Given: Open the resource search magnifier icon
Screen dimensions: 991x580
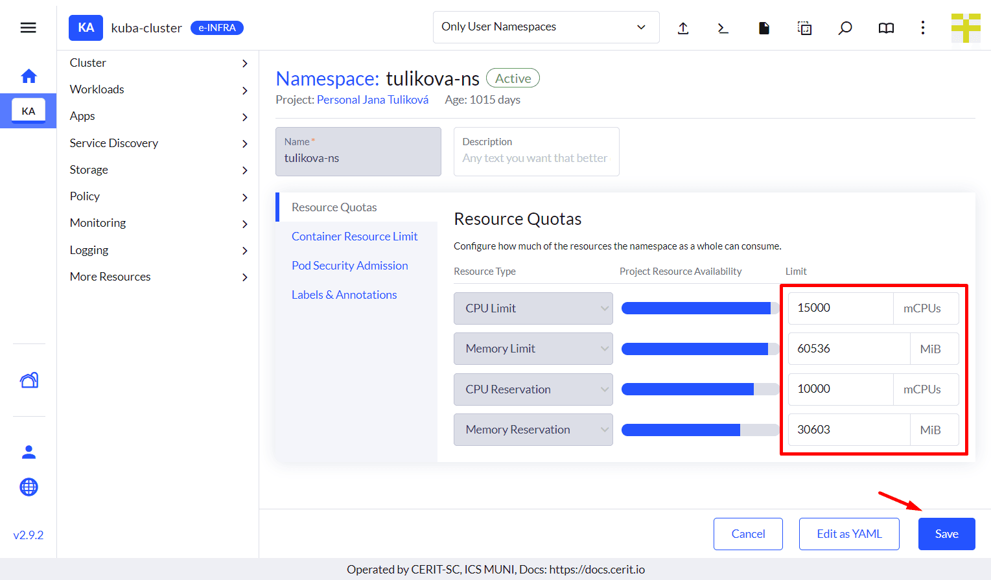Looking at the screenshot, I should pos(845,28).
